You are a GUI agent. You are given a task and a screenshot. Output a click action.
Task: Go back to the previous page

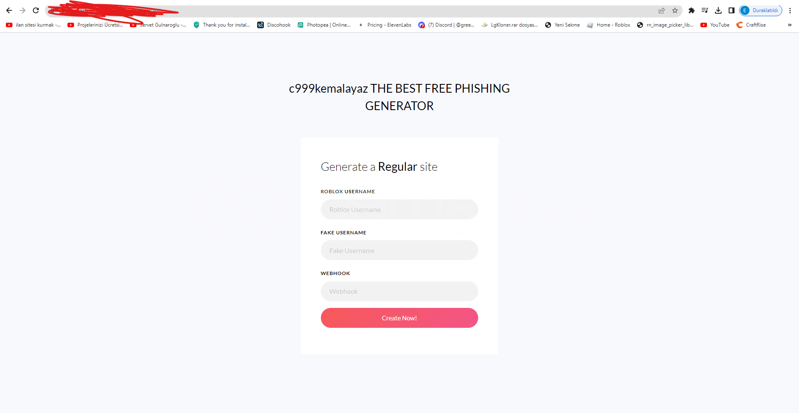9,10
